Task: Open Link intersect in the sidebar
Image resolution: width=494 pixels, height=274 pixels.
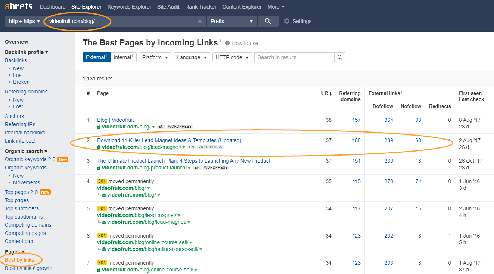Action: [20, 141]
